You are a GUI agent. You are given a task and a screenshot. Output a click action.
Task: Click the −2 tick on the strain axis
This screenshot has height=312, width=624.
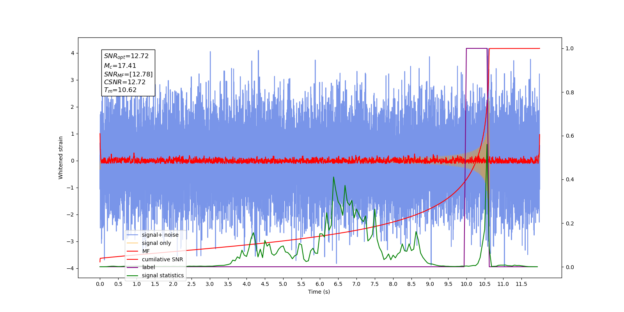(x=71, y=214)
